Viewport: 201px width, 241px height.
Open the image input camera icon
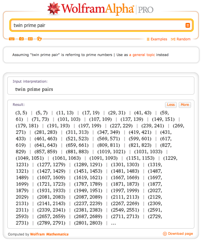21,39
